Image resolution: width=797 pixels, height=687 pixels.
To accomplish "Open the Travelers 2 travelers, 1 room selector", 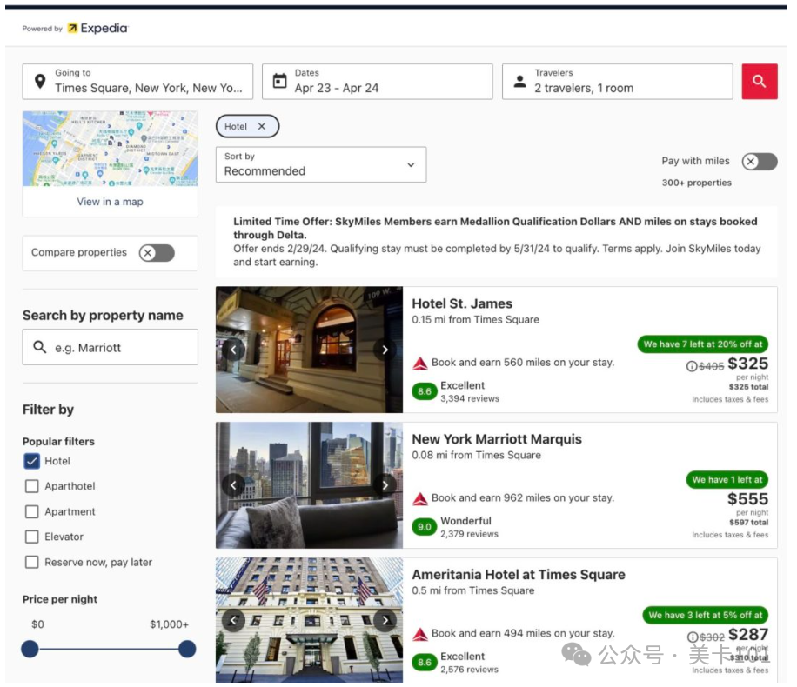I will (617, 81).
